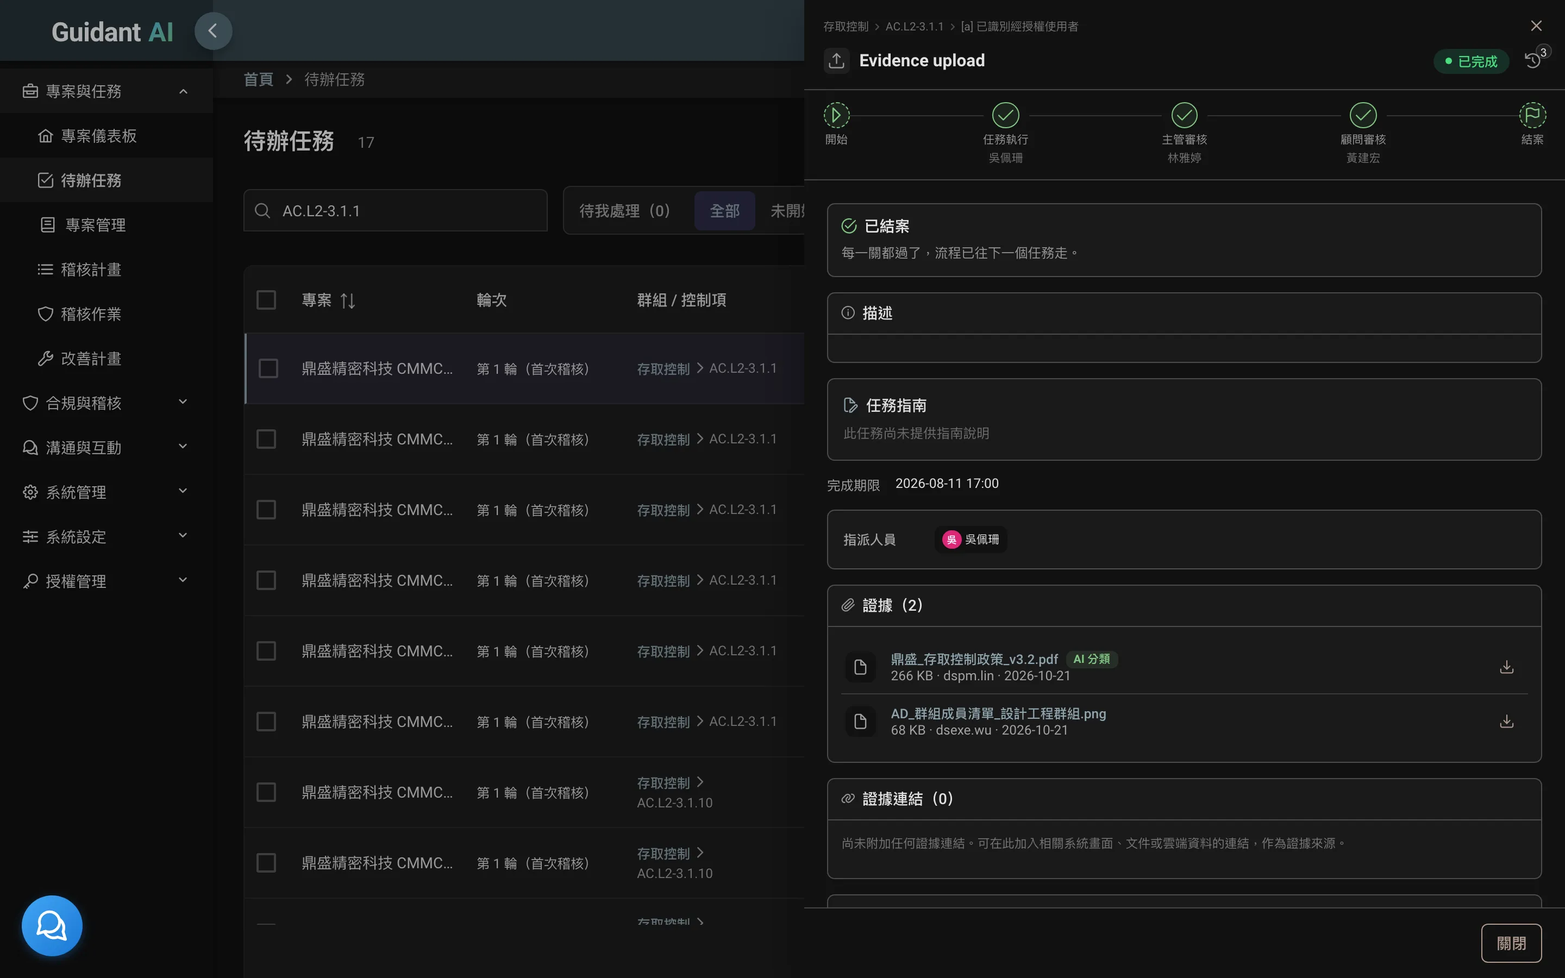Click the 描述 info icon
This screenshot has width=1565, height=978.
(848, 313)
